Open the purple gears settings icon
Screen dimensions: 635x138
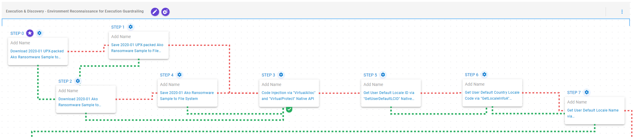[165, 12]
